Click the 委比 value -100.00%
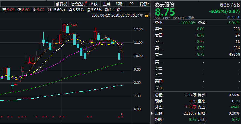Viewport: 241px width, 124px height. coord(188,23)
